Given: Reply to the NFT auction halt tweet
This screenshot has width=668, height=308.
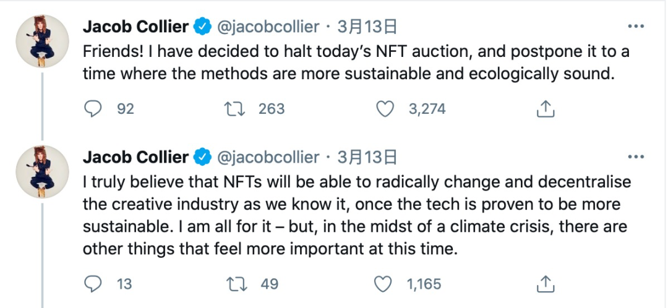Looking at the screenshot, I should (93, 109).
